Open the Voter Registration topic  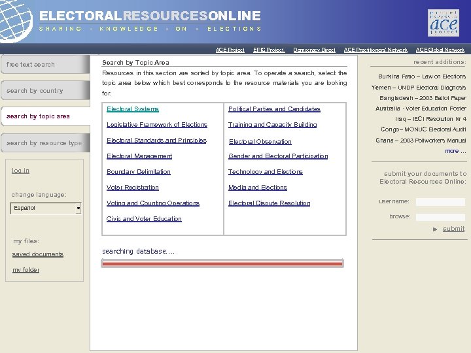(x=132, y=188)
